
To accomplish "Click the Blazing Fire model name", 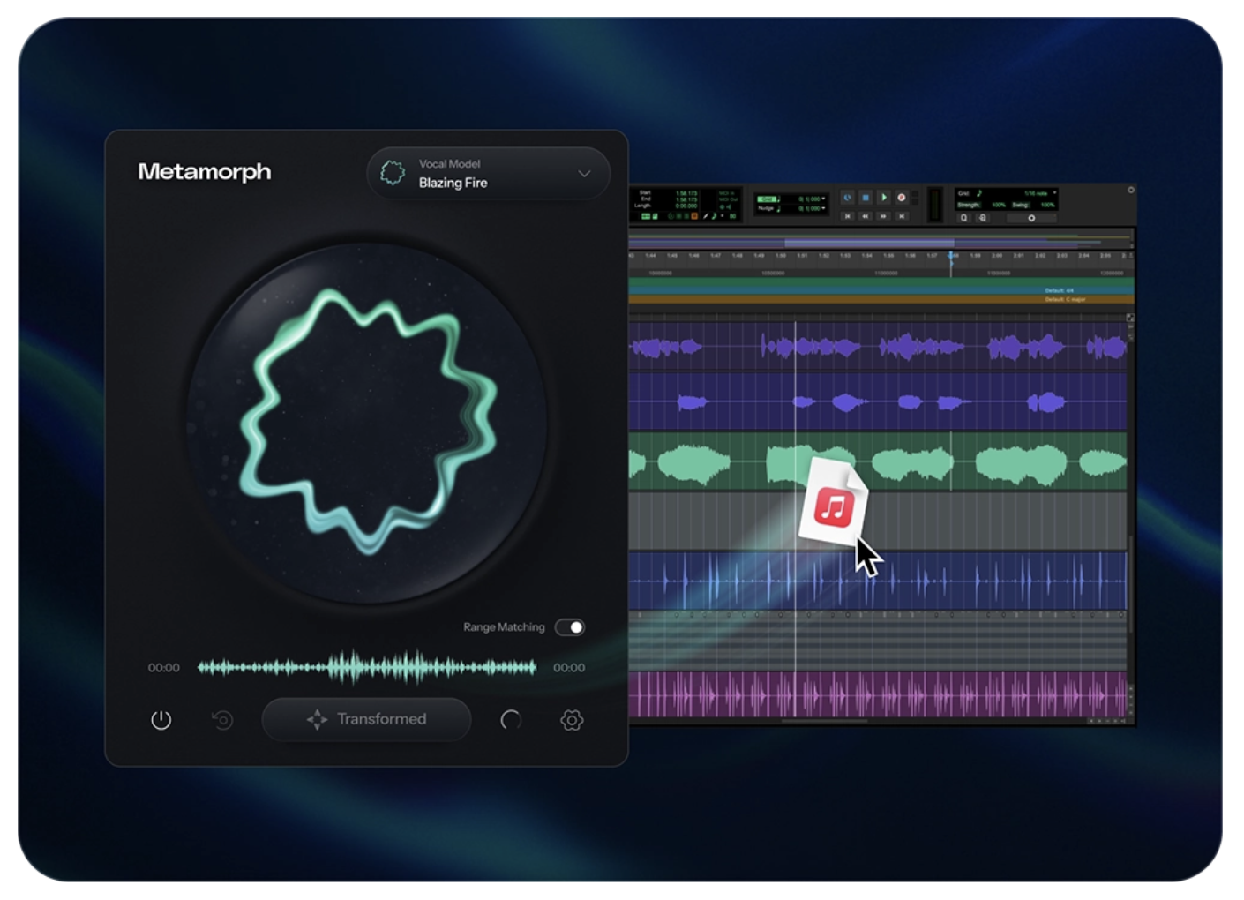I will point(453,183).
